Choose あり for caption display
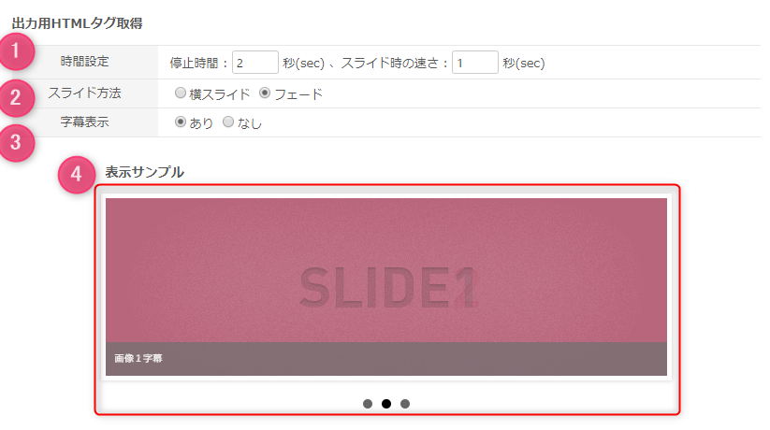Image resolution: width=770 pixels, height=430 pixels. pyautogui.click(x=181, y=122)
